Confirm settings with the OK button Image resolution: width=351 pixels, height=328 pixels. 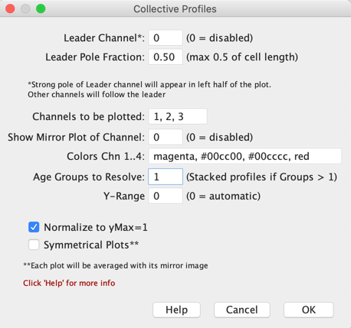pos(309,310)
